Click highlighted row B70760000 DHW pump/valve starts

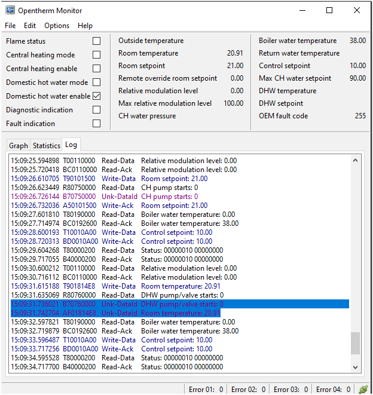click(x=180, y=304)
